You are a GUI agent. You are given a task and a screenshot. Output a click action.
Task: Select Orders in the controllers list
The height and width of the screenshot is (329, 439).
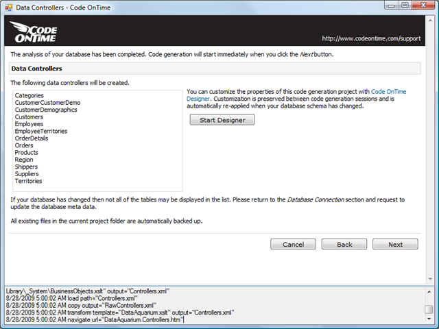pos(24,145)
